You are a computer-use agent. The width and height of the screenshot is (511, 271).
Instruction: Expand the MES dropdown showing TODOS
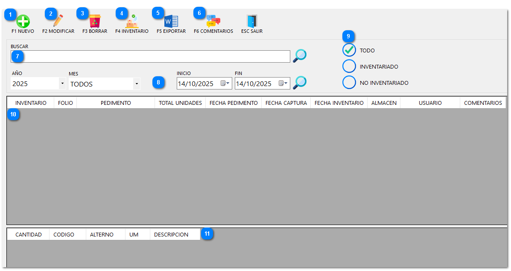tap(136, 83)
